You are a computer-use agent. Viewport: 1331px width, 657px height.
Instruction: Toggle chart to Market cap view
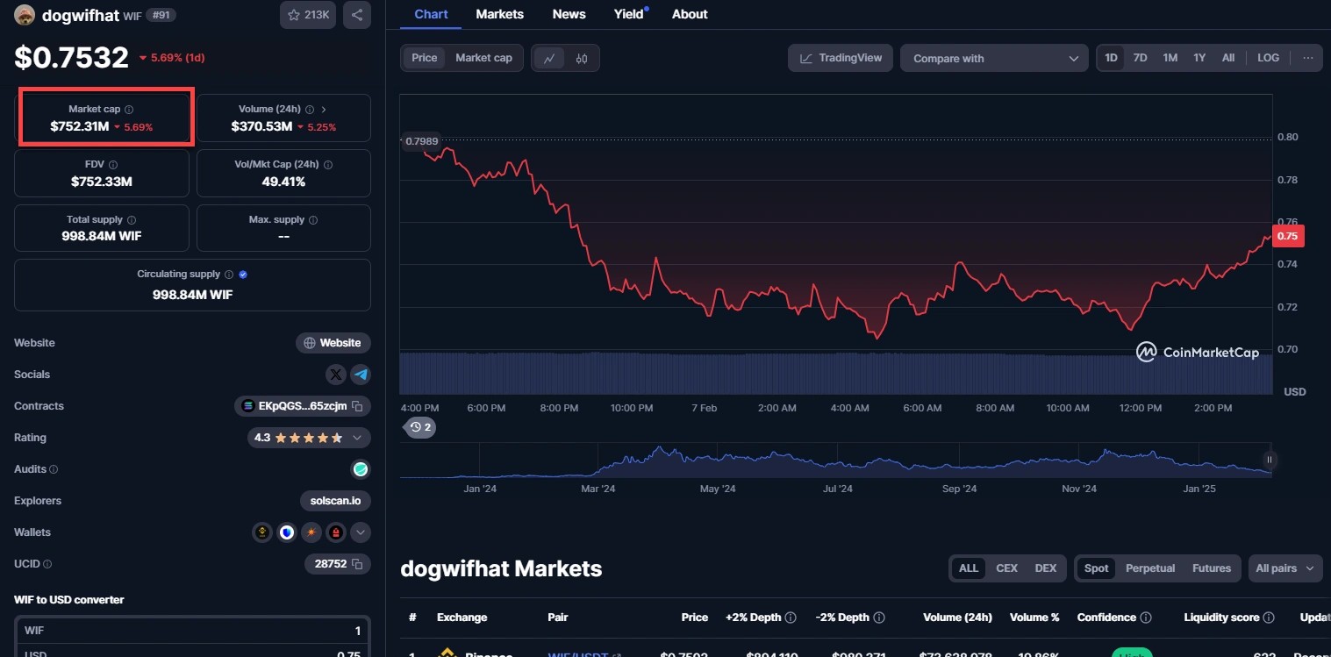(483, 58)
